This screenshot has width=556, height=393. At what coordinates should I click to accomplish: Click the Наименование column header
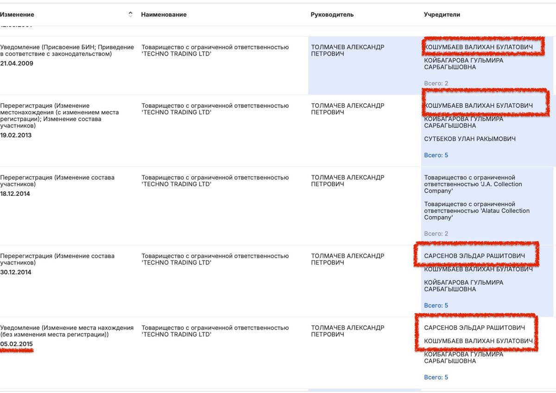[x=164, y=14]
